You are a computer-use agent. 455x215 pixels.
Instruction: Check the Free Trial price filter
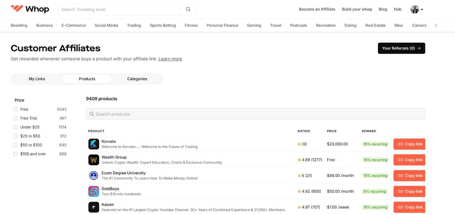pyautogui.click(x=16, y=118)
